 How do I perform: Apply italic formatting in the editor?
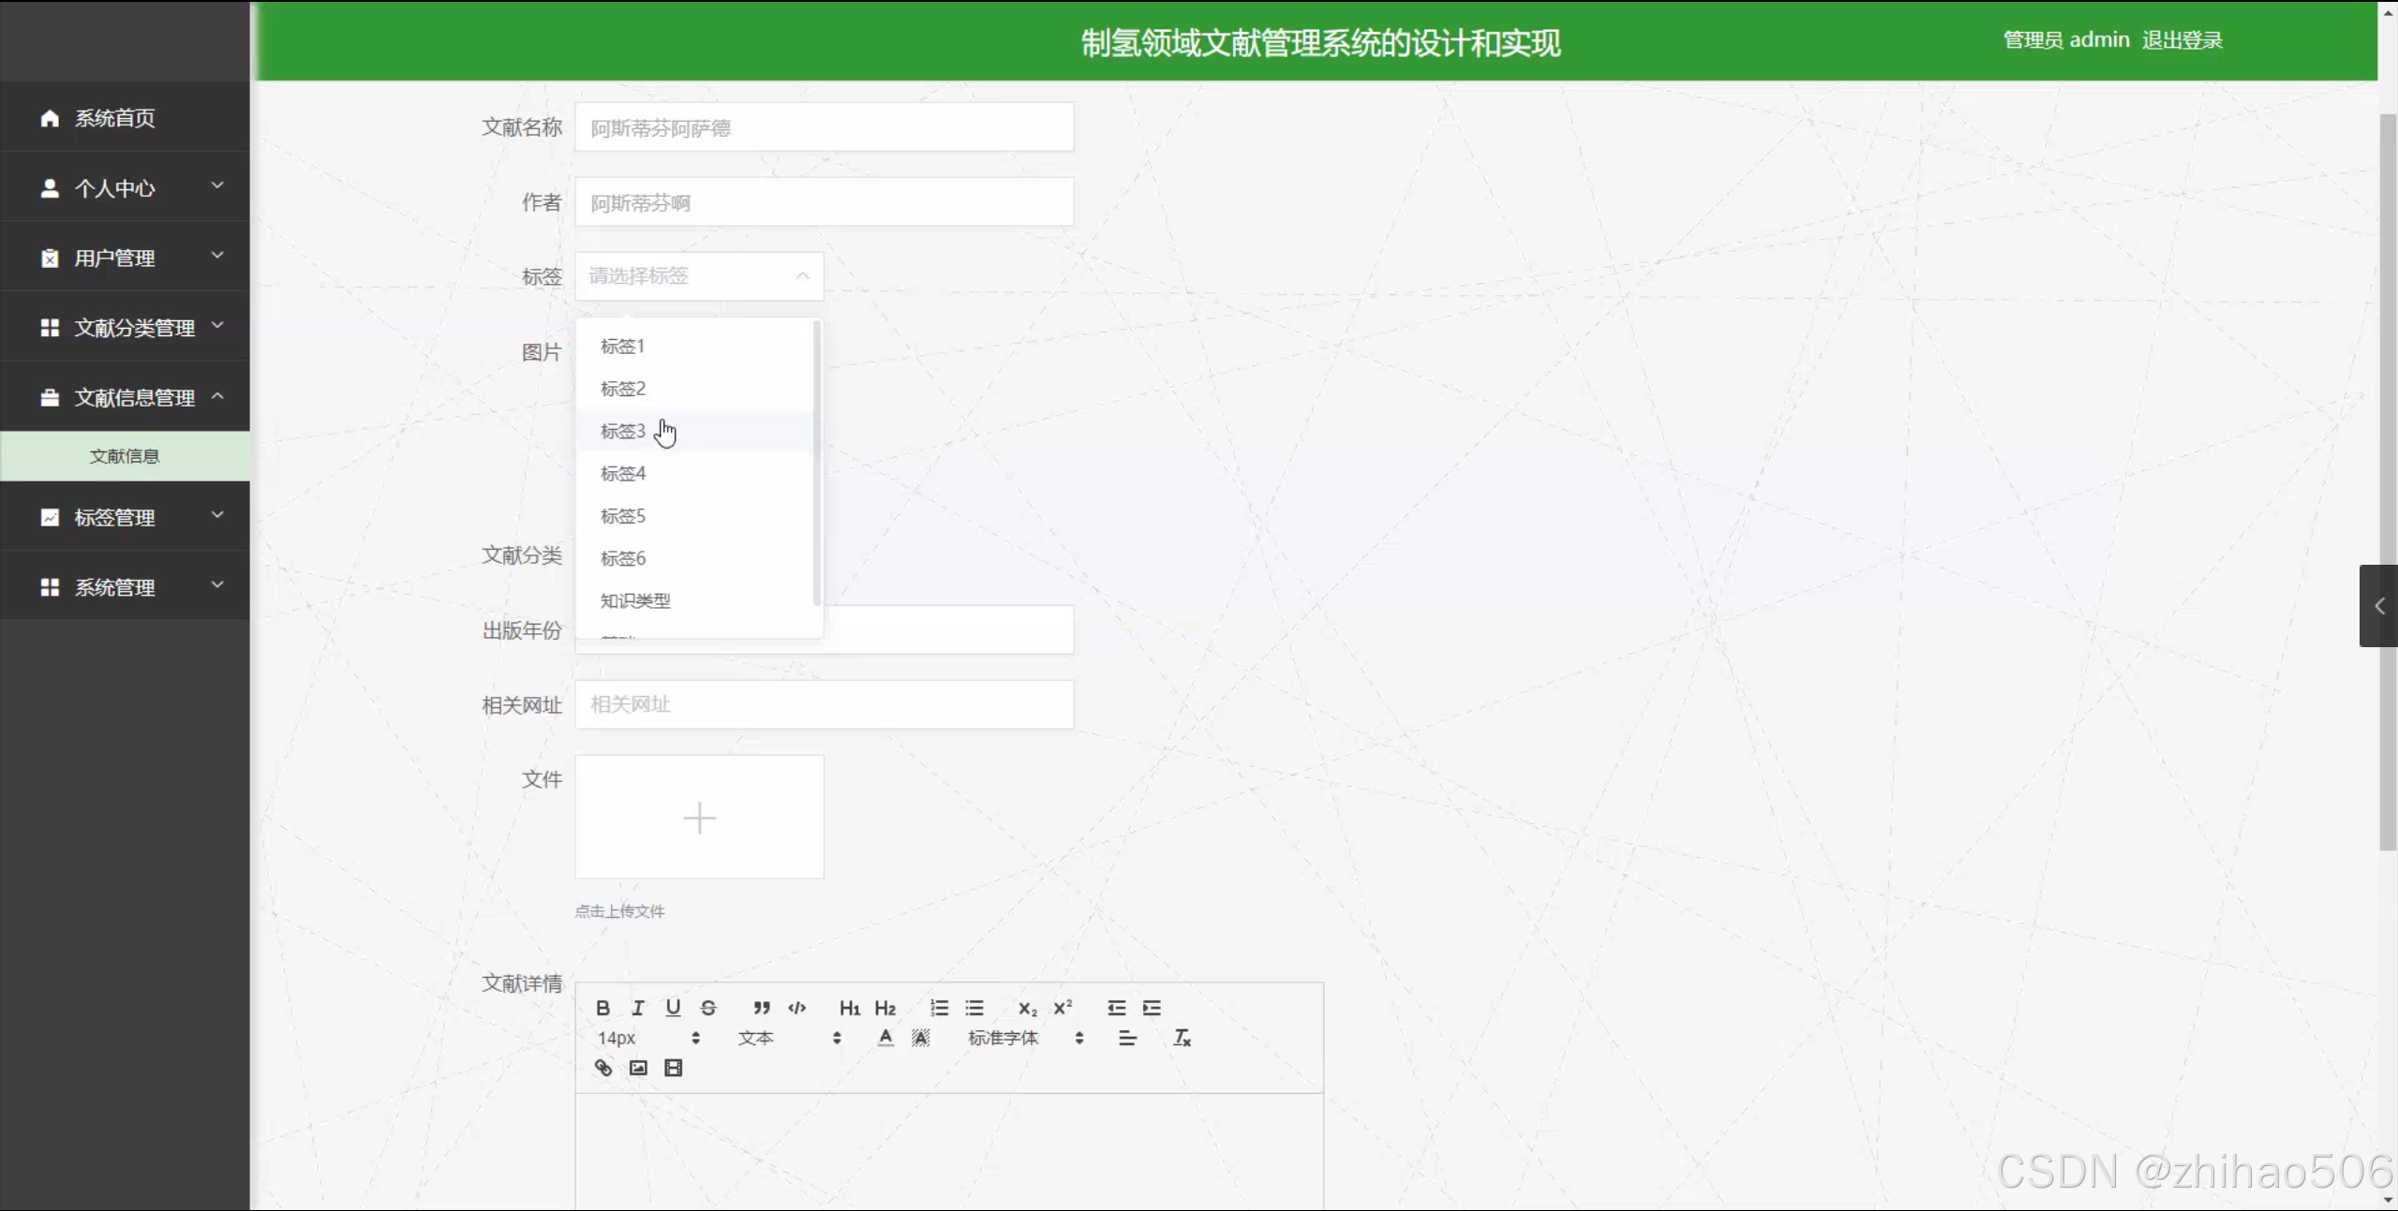tap(638, 1008)
